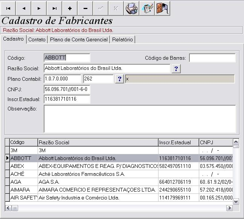Open the notepad and pencil icon

pyautogui.click(x=147, y=8)
